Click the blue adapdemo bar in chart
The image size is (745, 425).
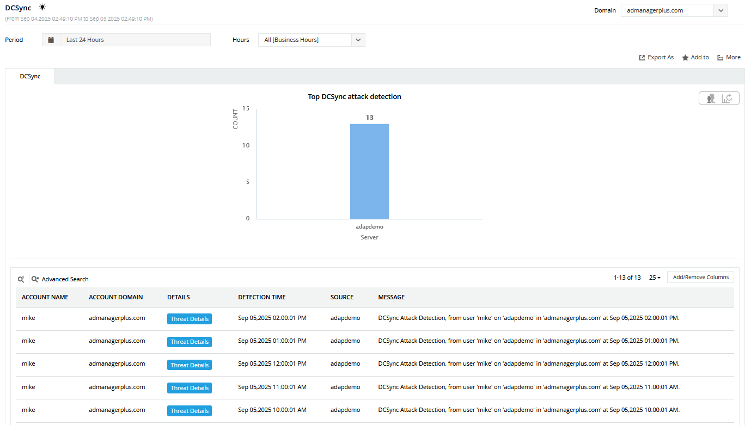pos(369,171)
